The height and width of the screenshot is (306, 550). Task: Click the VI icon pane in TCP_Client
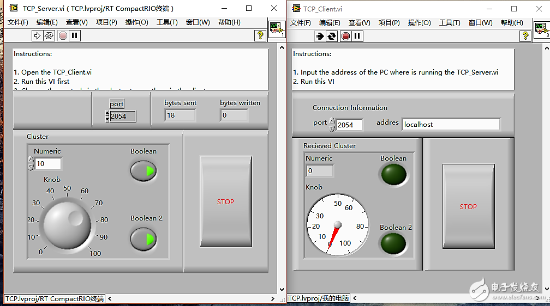coord(542,30)
